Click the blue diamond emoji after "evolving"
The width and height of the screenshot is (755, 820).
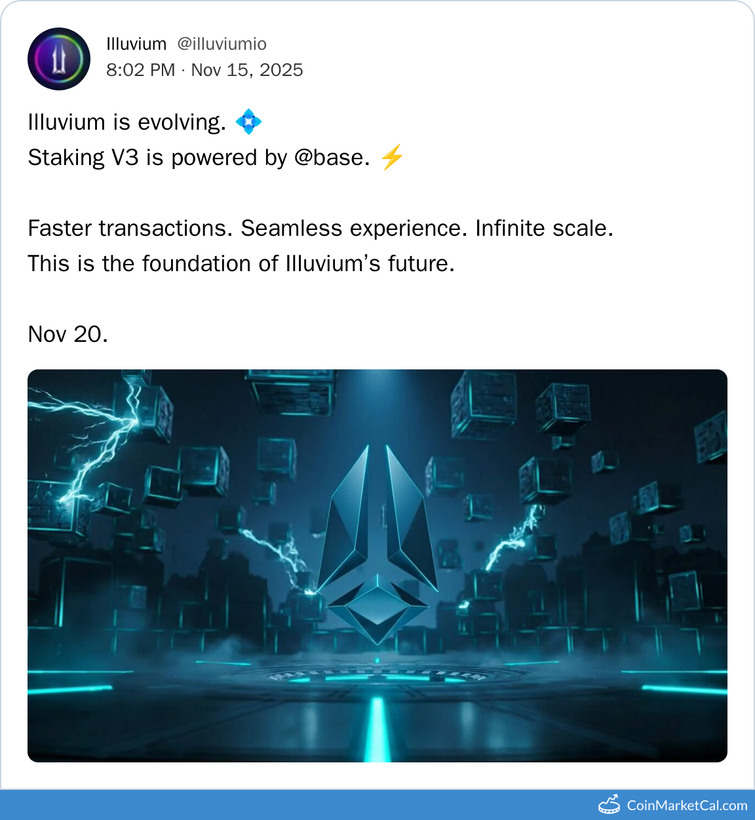pos(248,122)
